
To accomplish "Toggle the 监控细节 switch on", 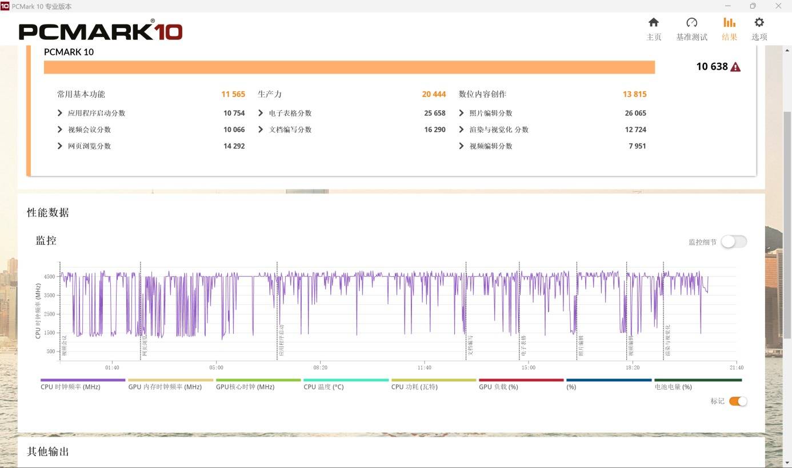I will pyautogui.click(x=734, y=242).
